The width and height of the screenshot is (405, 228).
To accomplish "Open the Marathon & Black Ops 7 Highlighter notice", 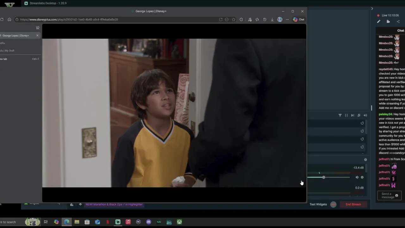I will (x=114, y=204).
